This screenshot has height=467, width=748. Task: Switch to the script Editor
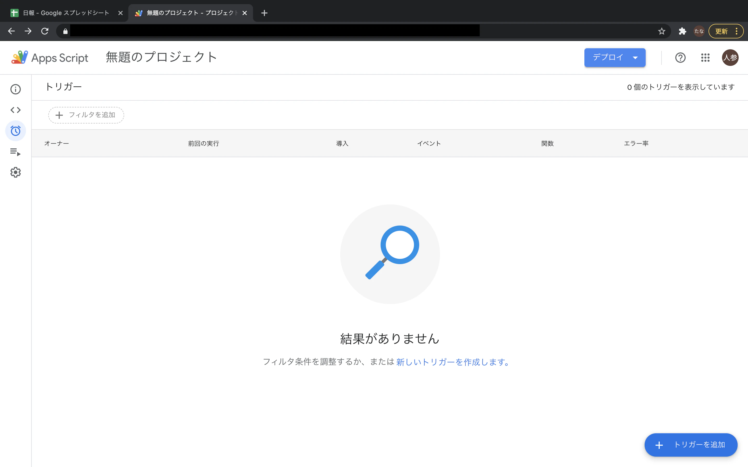click(x=15, y=110)
